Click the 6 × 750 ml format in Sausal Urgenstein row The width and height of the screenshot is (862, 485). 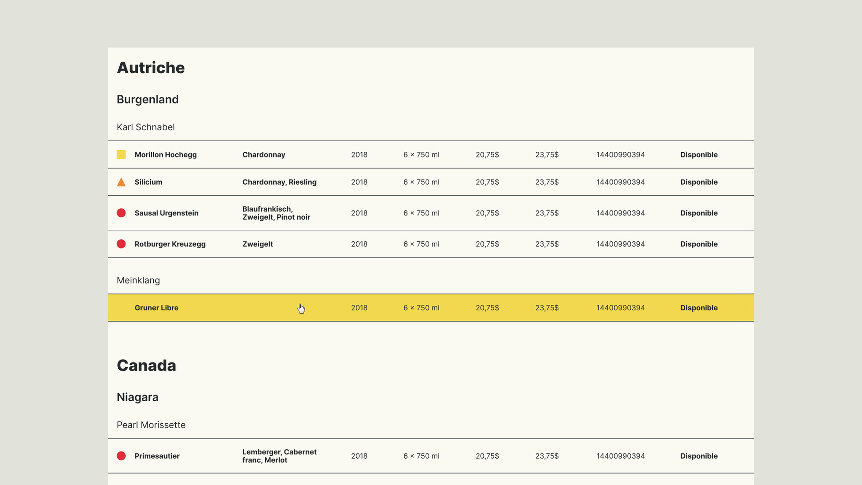click(421, 213)
